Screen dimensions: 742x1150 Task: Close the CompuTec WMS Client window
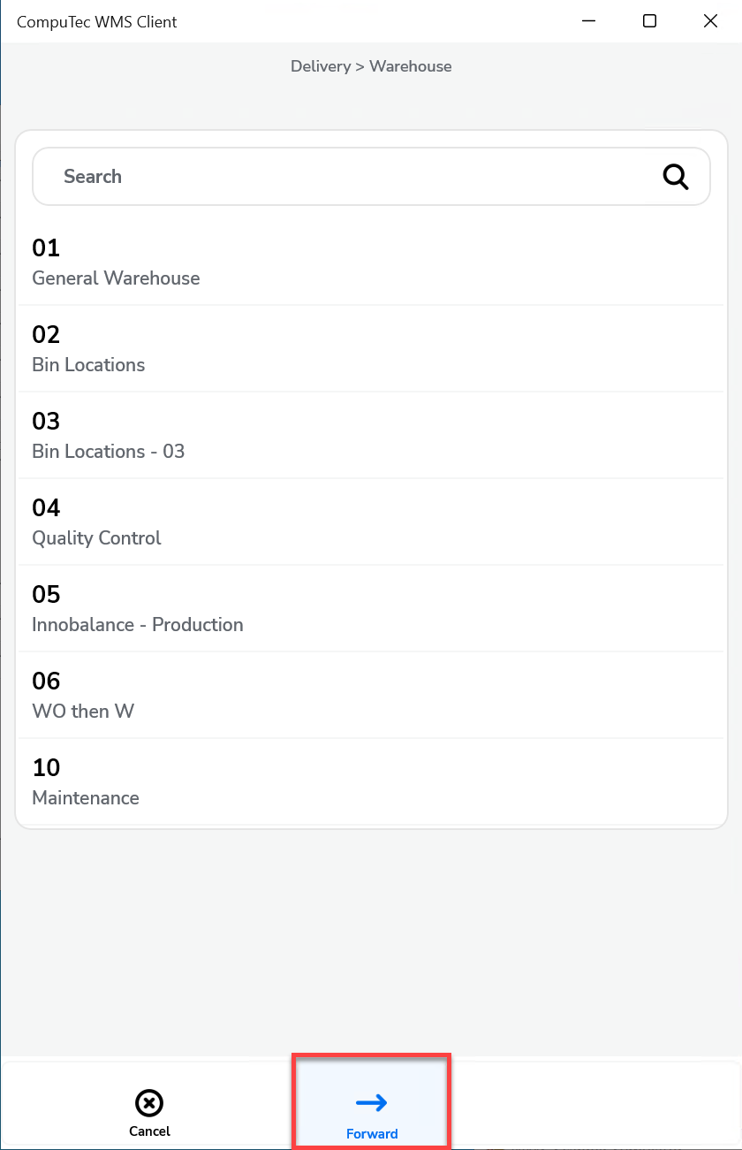710,21
